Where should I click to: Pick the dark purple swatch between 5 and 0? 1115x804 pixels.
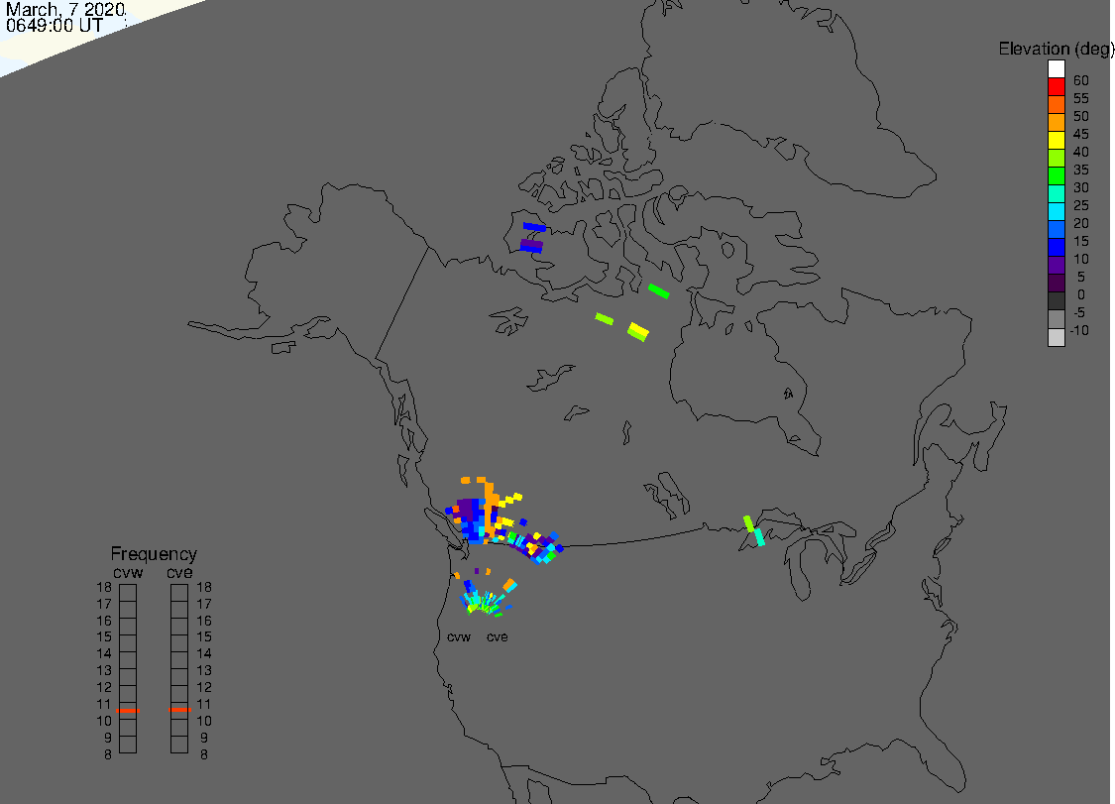1056,283
